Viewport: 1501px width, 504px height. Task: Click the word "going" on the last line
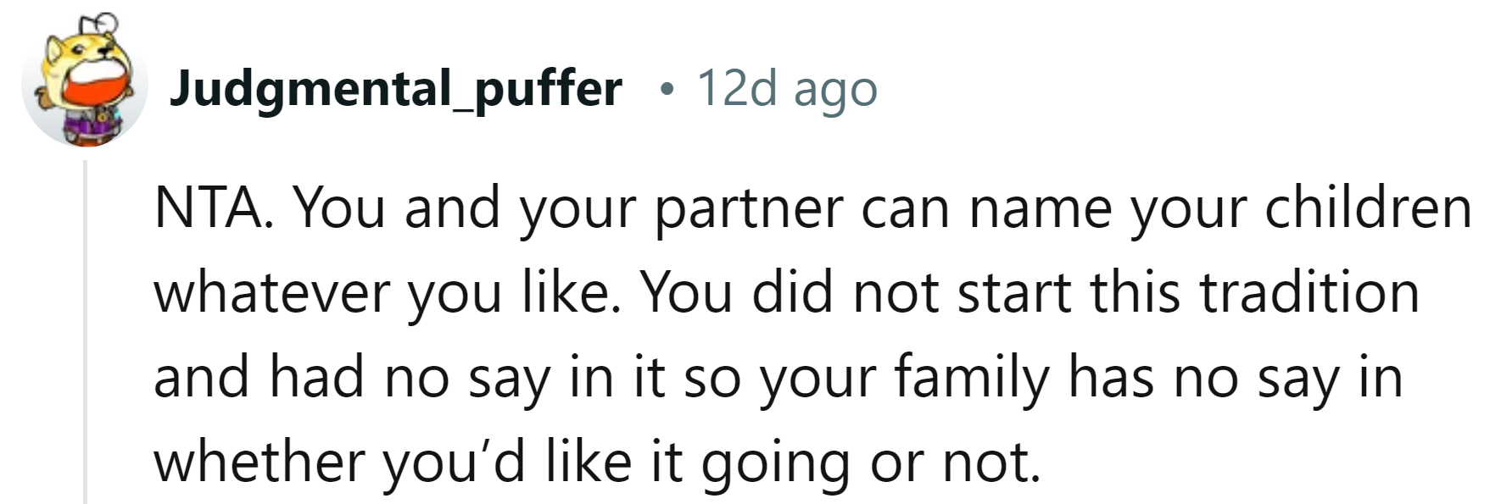coord(775,463)
